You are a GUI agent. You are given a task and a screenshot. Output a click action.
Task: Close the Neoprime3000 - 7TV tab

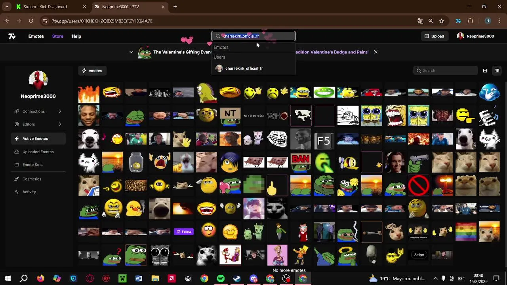click(163, 7)
